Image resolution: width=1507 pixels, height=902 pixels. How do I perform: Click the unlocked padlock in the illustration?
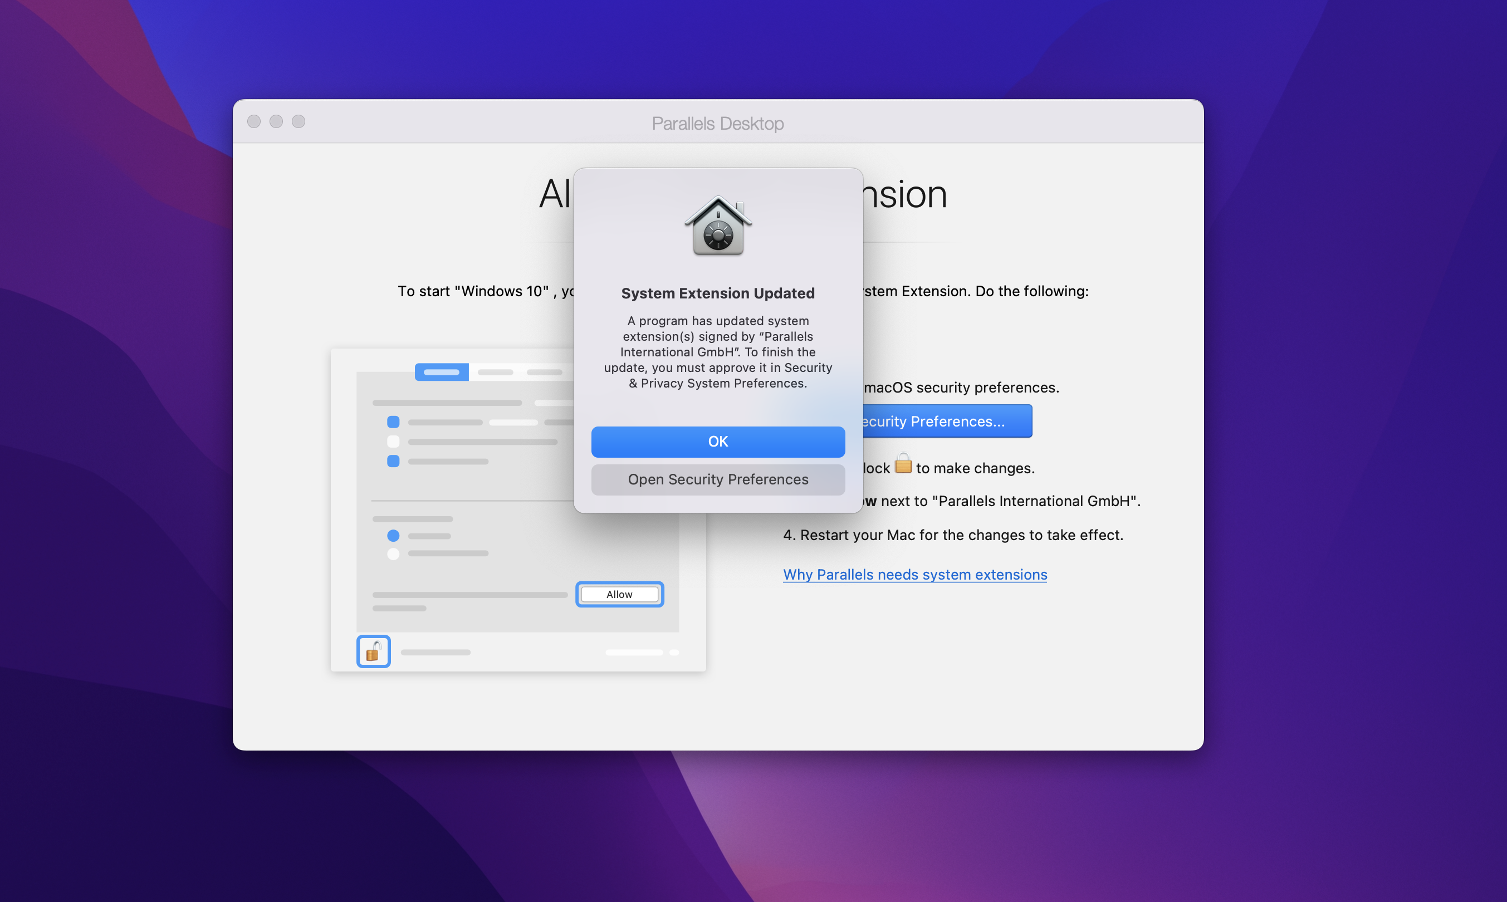tap(373, 651)
